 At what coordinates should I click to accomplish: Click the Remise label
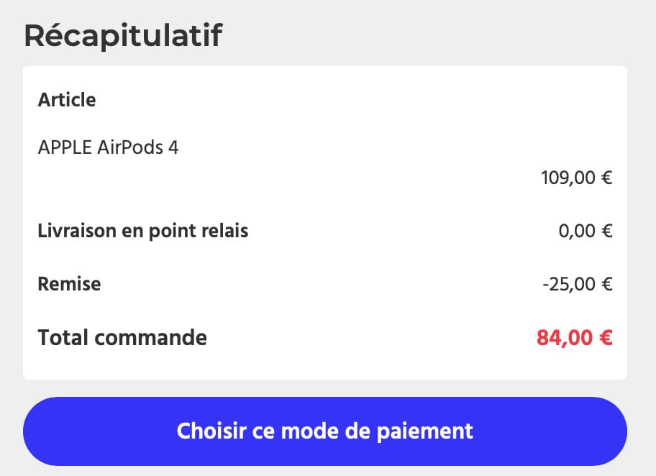69,284
